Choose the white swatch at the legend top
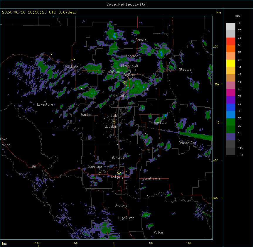The width and height of the screenshot is (253, 247). point(231,26)
